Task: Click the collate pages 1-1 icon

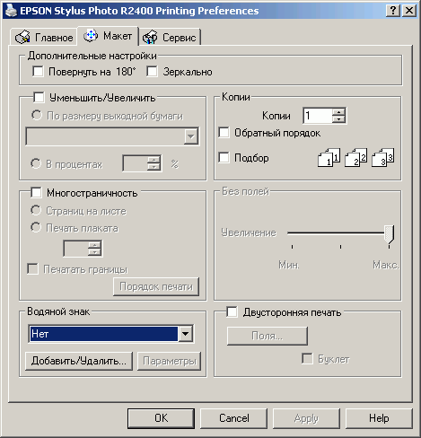Action: pos(329,157)
